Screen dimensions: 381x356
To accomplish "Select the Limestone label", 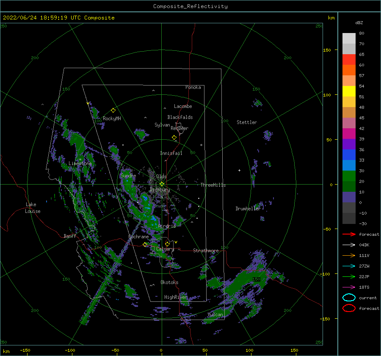I will click(x=80, y=163).
